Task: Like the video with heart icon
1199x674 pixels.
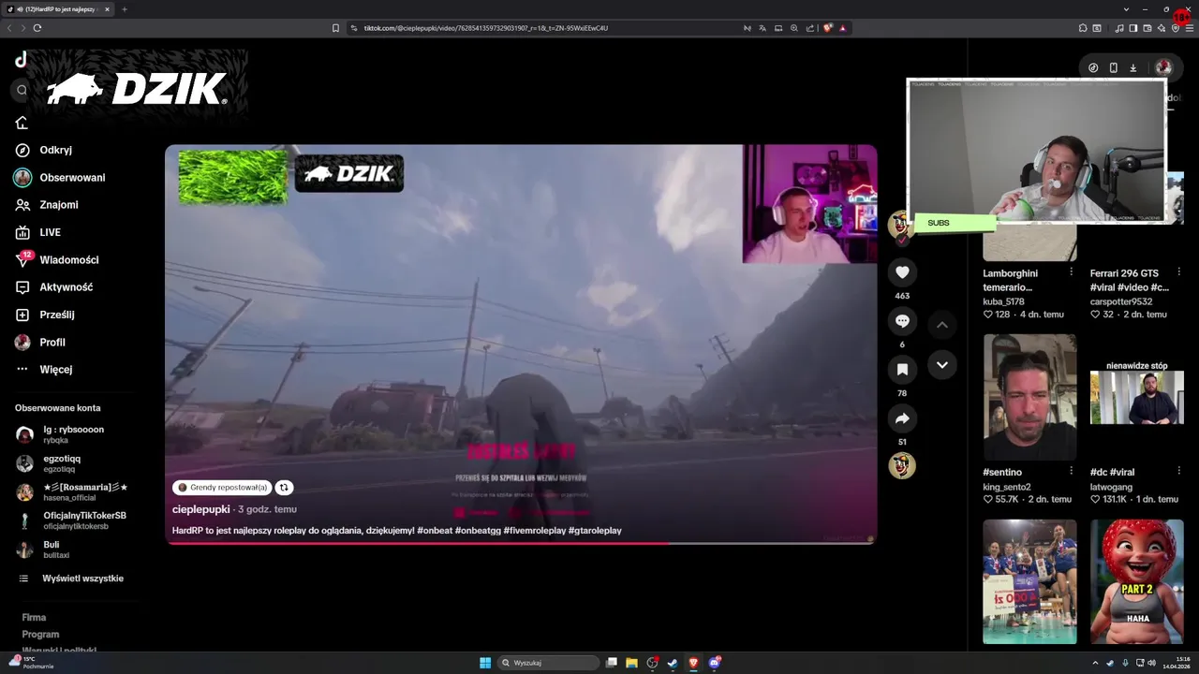Action: pyautogui.click(x=902, y=272)
